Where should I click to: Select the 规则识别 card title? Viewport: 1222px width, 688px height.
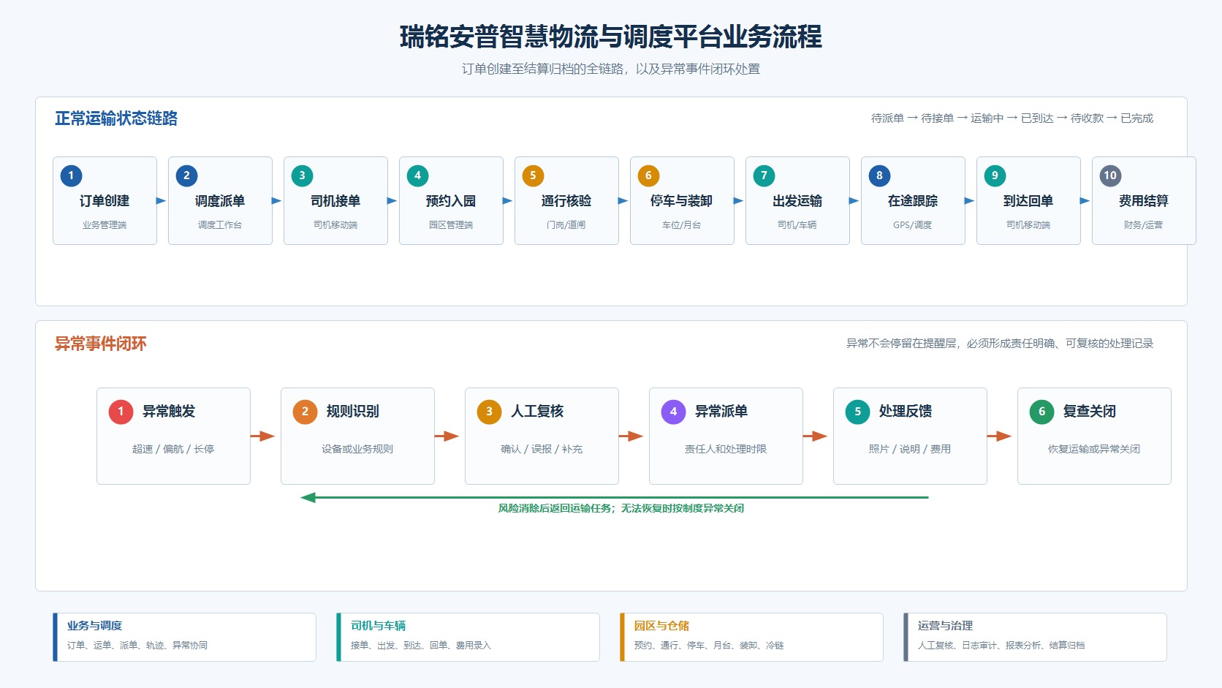click(x=353, y=412)
